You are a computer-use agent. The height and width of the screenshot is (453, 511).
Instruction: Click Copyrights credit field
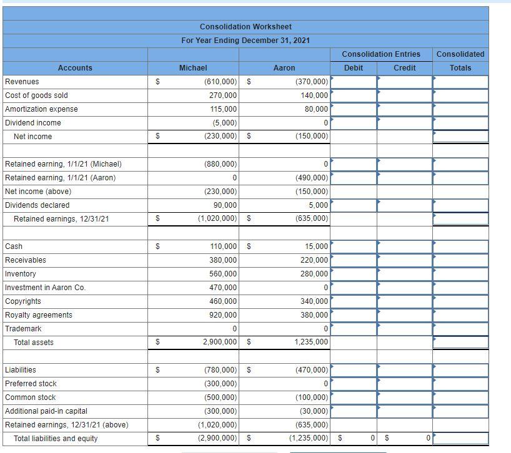coord(405,301)
